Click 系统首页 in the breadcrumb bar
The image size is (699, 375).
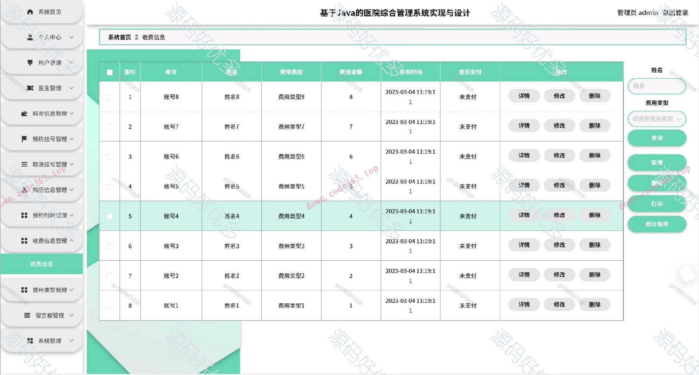119,37
